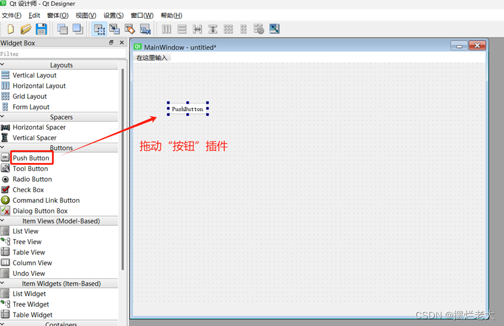This screenshot has height=326, width=504.
Task: Save the form with the floppy icon
Action: click(41, 29)
